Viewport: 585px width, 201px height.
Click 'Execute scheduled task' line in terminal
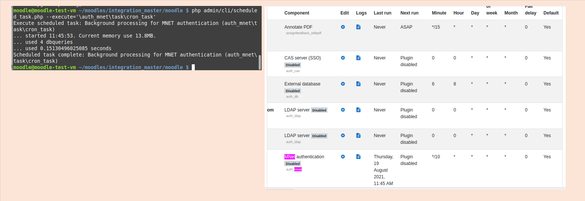click(x=135, y=26)
